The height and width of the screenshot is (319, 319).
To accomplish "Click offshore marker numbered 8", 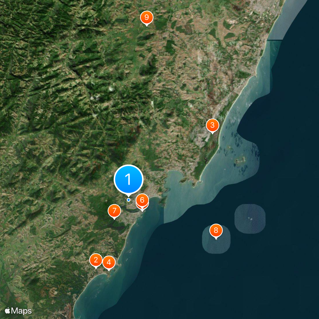I will (x=216, y=230).
